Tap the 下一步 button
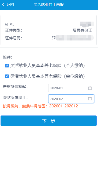This screenshot has height=177, width=98. [49, 121]
